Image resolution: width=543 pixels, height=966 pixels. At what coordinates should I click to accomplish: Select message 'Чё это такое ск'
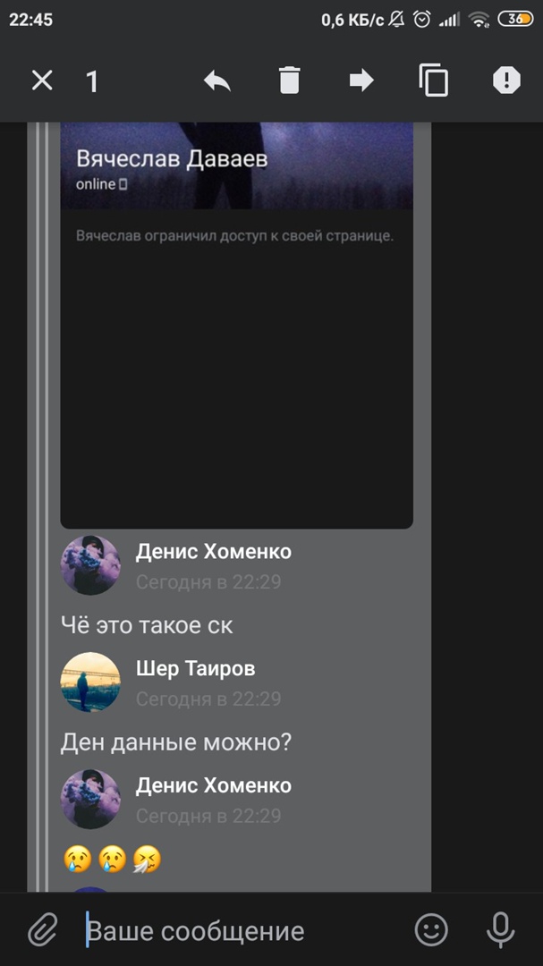(x=147, y=625)
